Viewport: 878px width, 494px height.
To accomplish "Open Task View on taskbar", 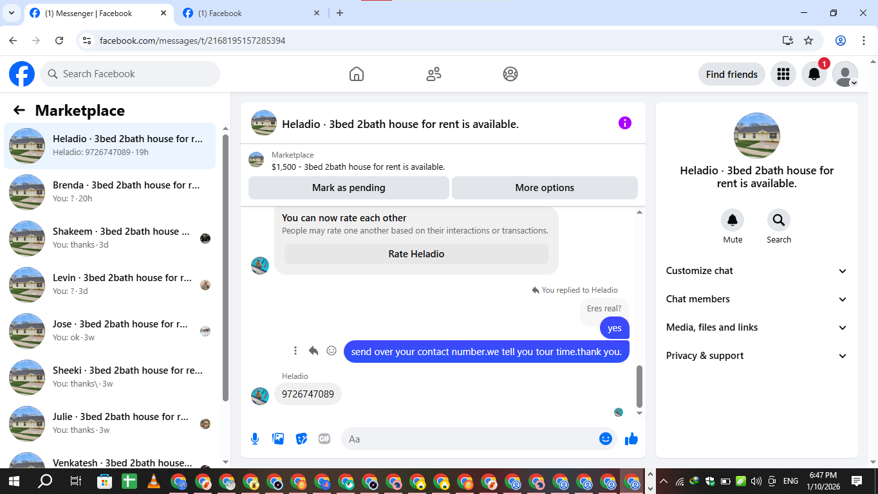I will point(75,481).
